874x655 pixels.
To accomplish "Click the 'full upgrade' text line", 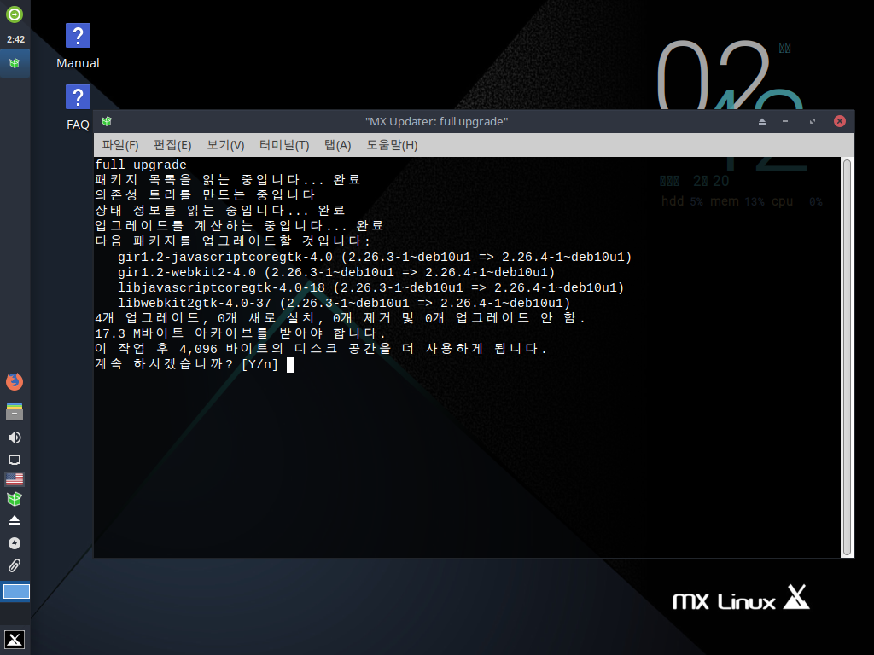I will pyautogui.click(x=141, y=165).
